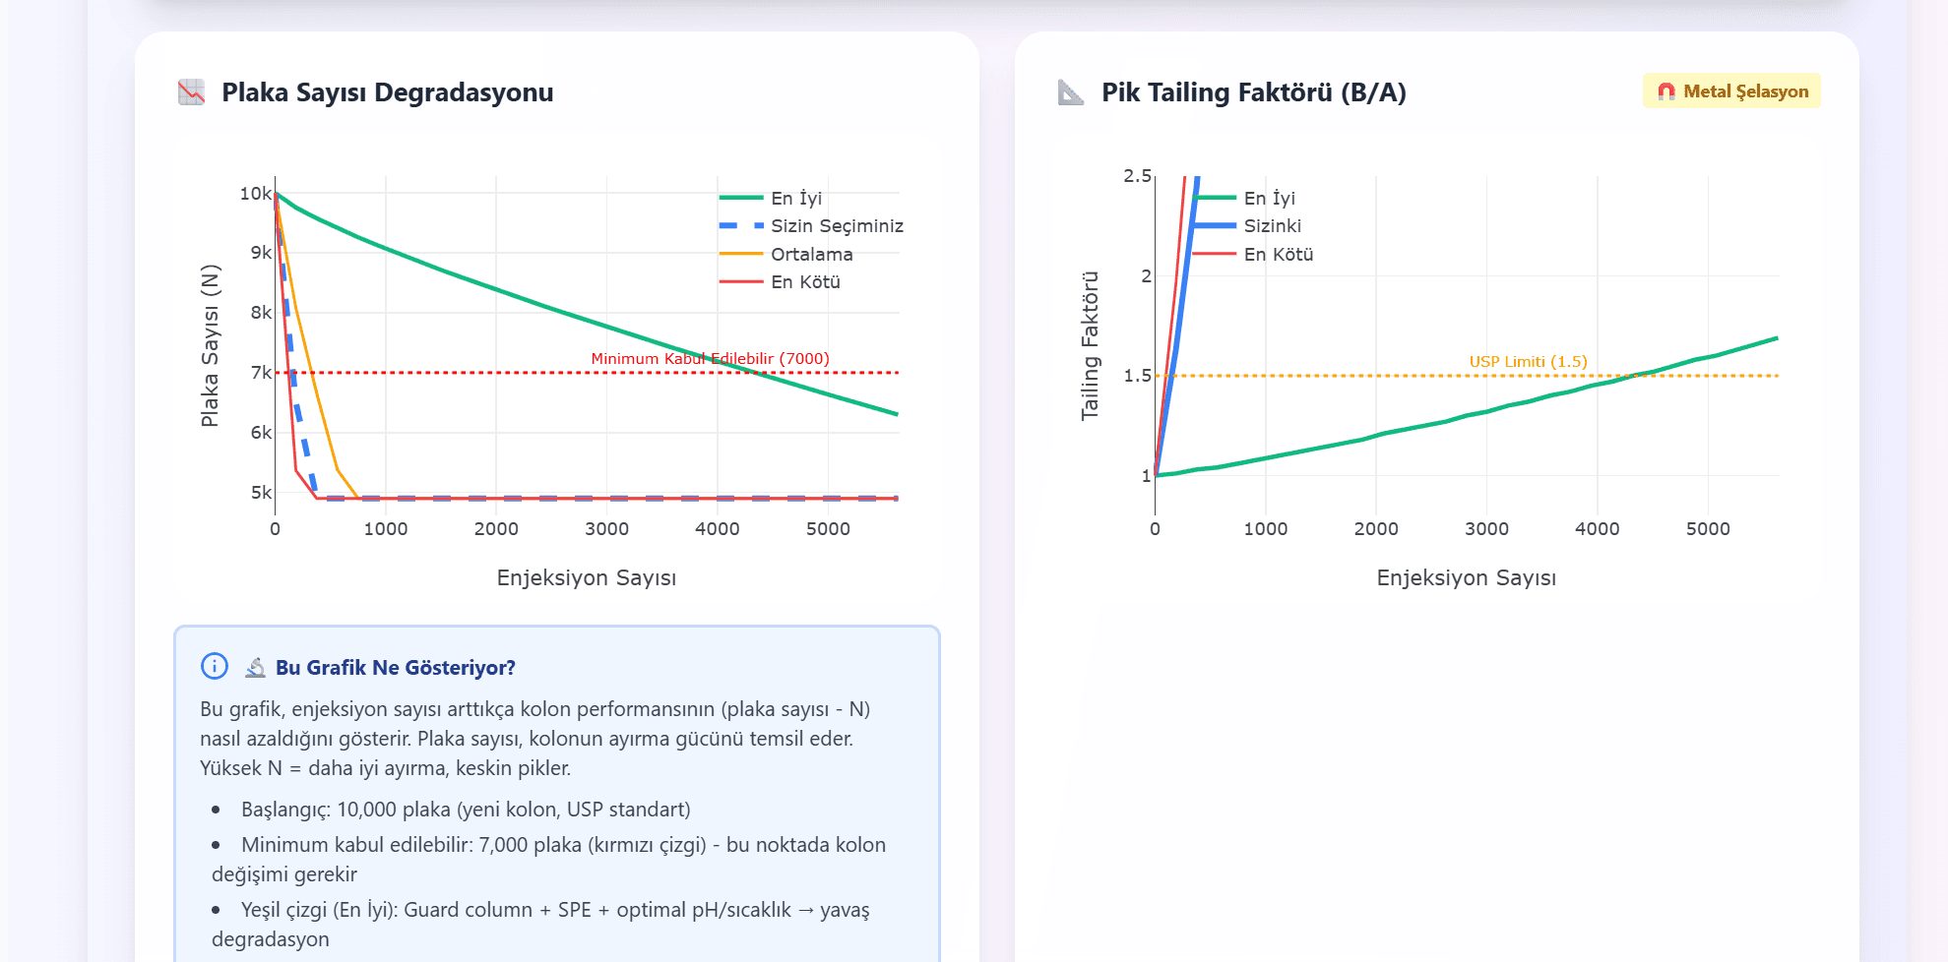Click the Tailing Faktörü y-axis label
The width and height of the screenshot is (1948, 962).
1090,346
